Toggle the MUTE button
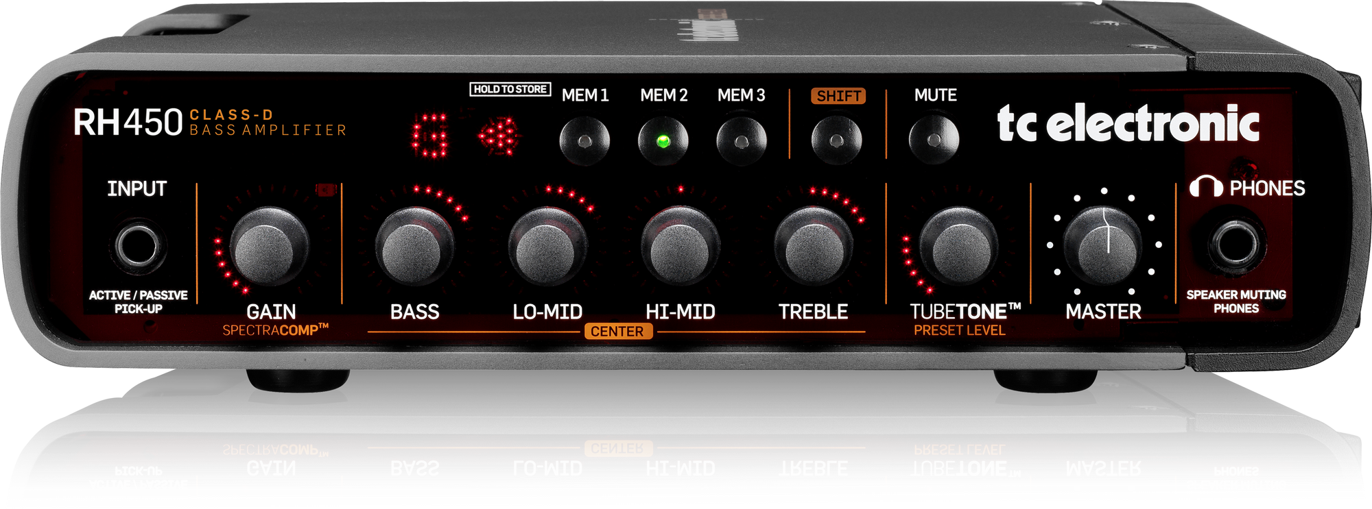Viewport: 1372px width, 509px height. (934, 140)
